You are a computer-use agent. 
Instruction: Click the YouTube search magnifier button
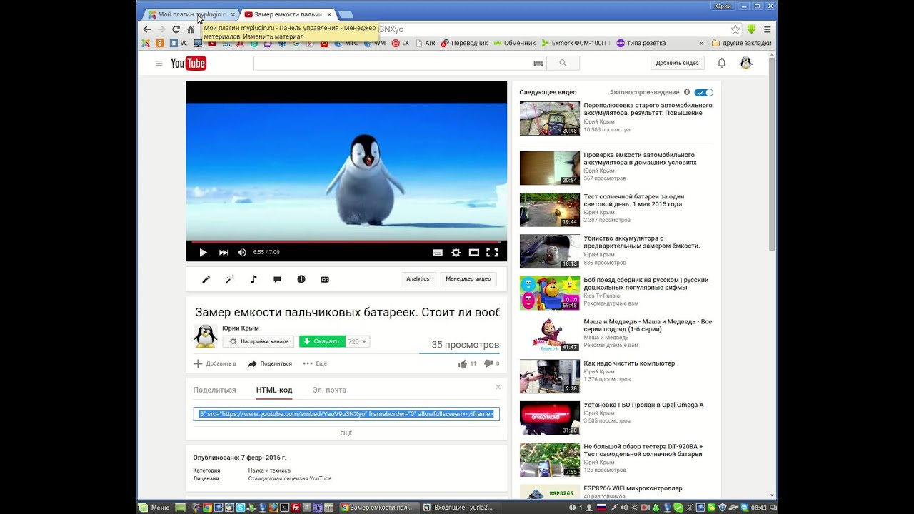point(563,63)
